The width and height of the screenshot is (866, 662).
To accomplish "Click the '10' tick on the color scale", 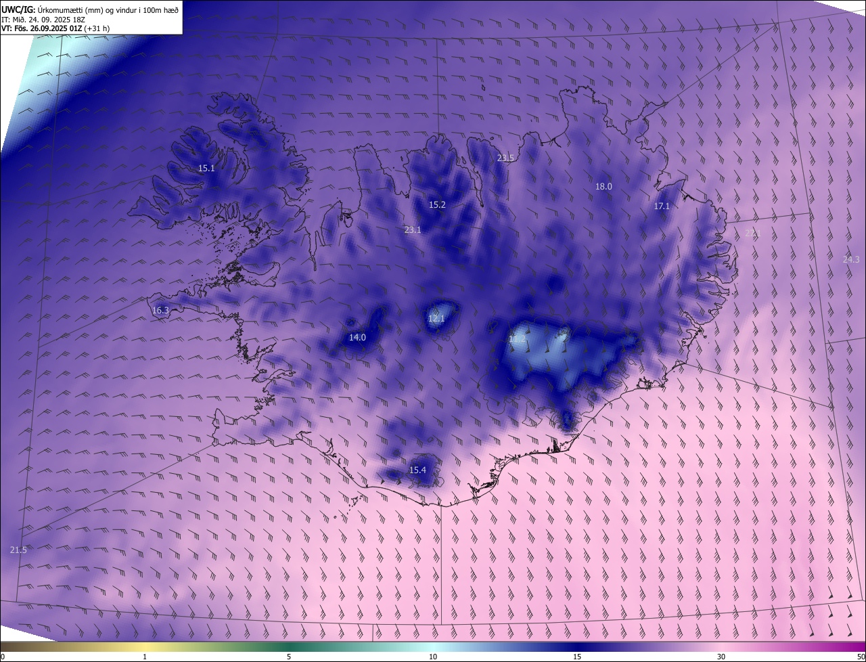I will 433,657.
